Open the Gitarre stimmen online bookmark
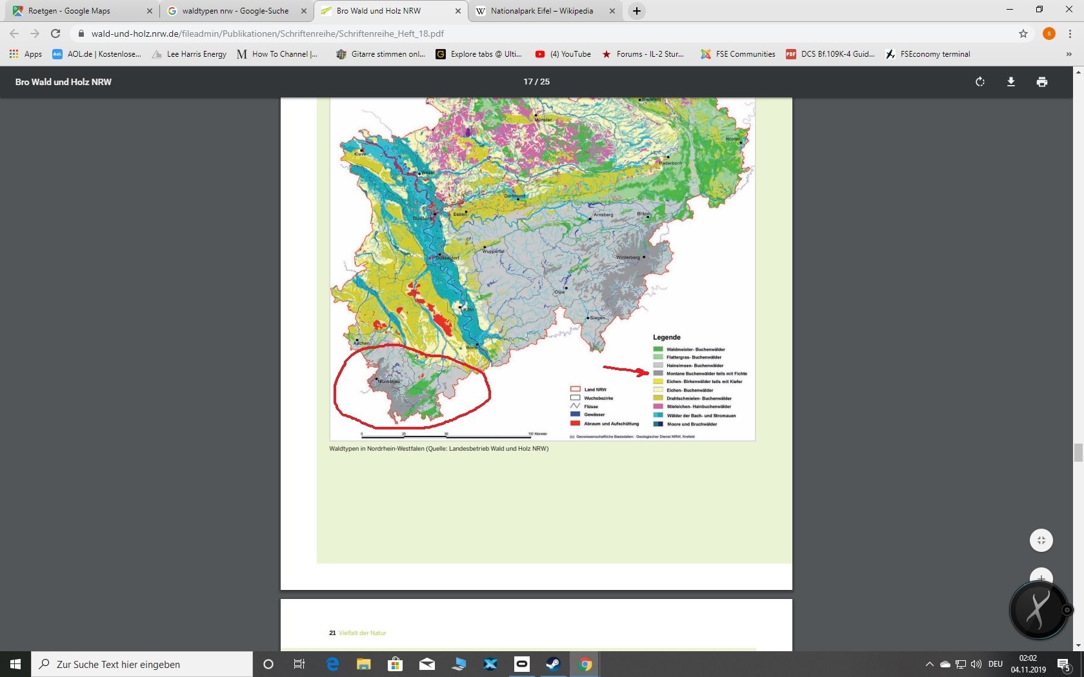This screenshot has height=677, width=1084. click(381, 54)
